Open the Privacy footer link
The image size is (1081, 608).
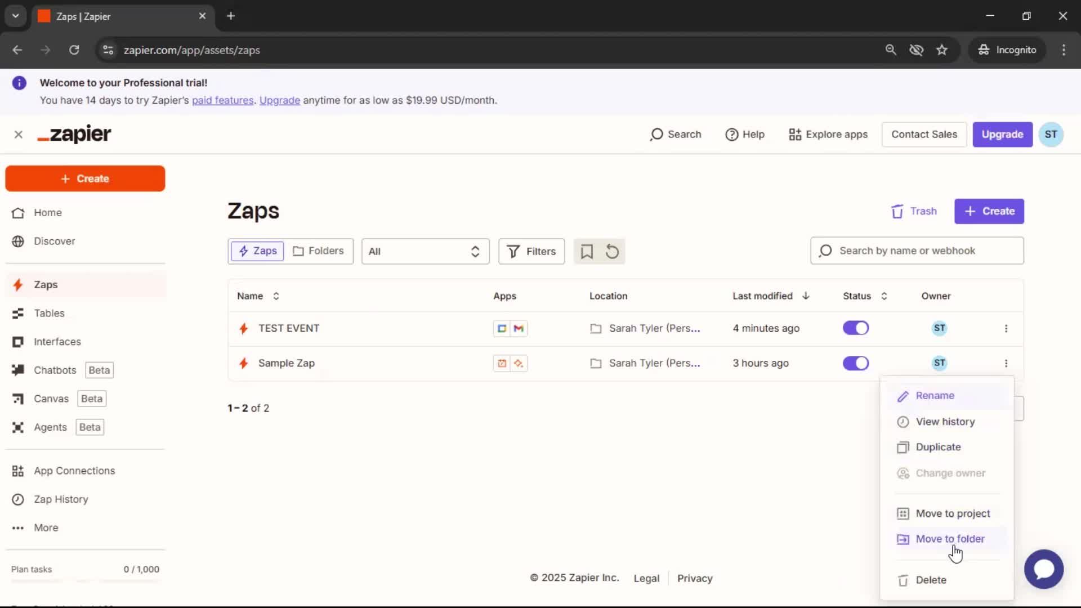click(x=695, y=578)
